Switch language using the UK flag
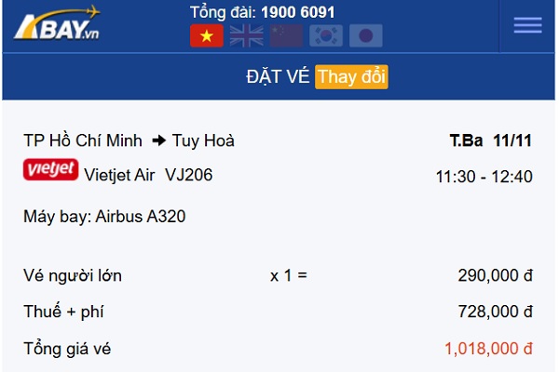 click(x=246, y=36)
